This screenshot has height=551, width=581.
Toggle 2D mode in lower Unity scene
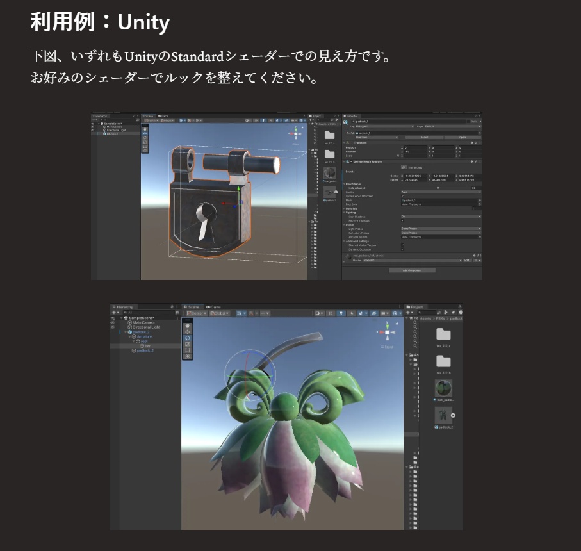[x=331, y=313]
